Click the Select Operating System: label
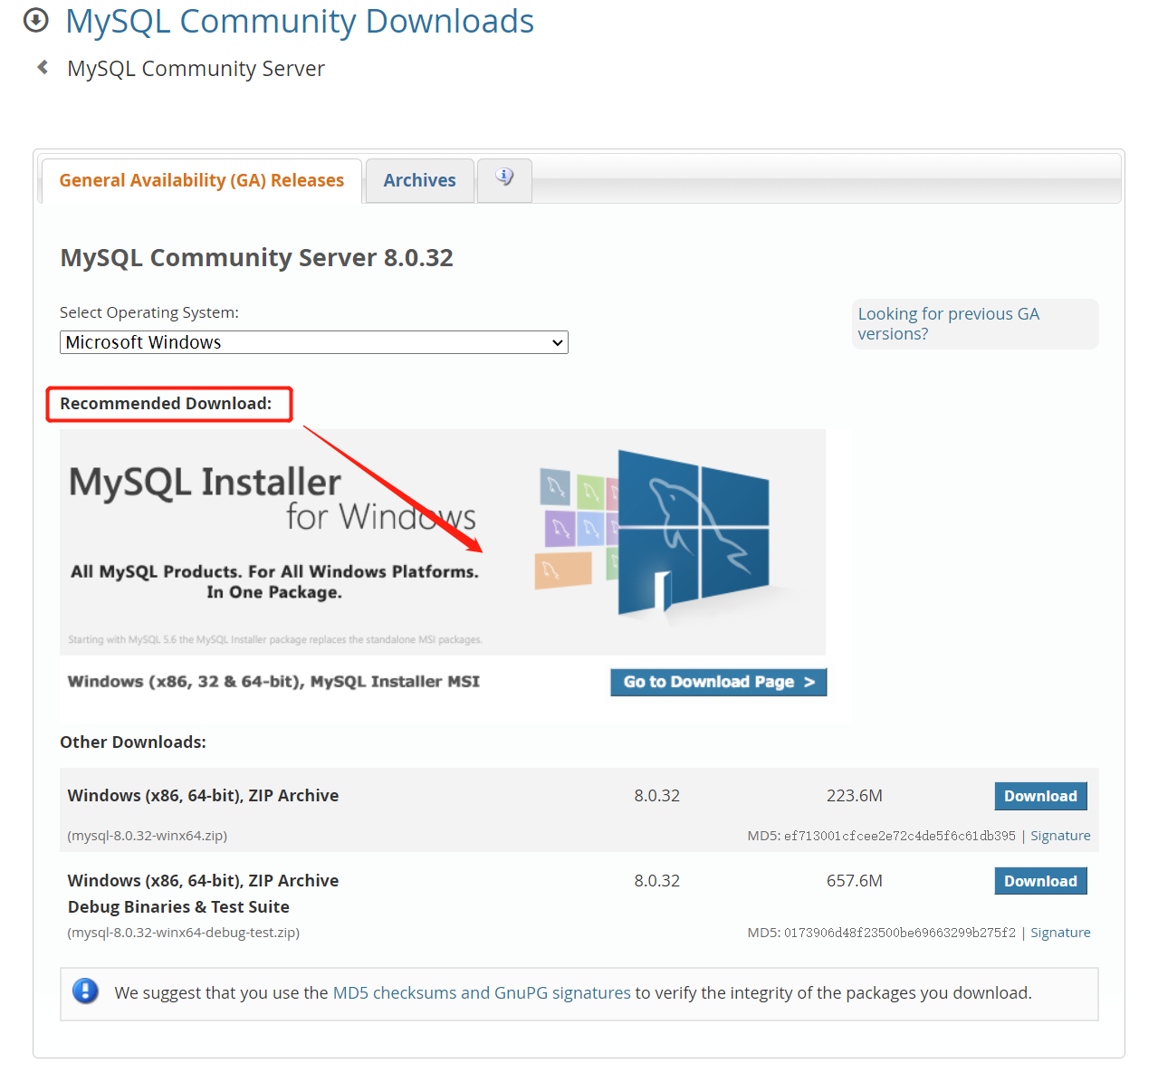 coord(149,312)
